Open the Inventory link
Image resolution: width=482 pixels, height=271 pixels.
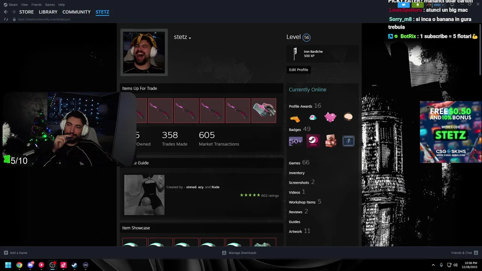click(x=297, y=173)
